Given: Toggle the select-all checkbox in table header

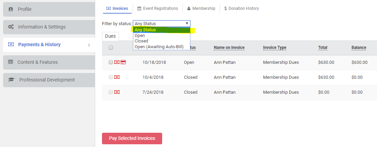Looking at the screenshot, I should (x=111, y=48).
